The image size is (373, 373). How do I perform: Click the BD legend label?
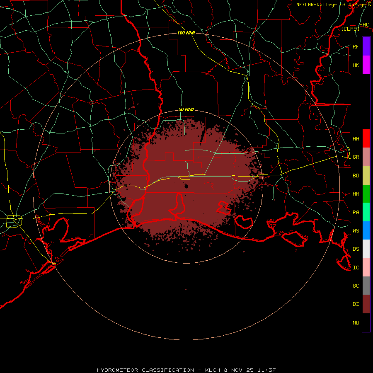[356, 176]
